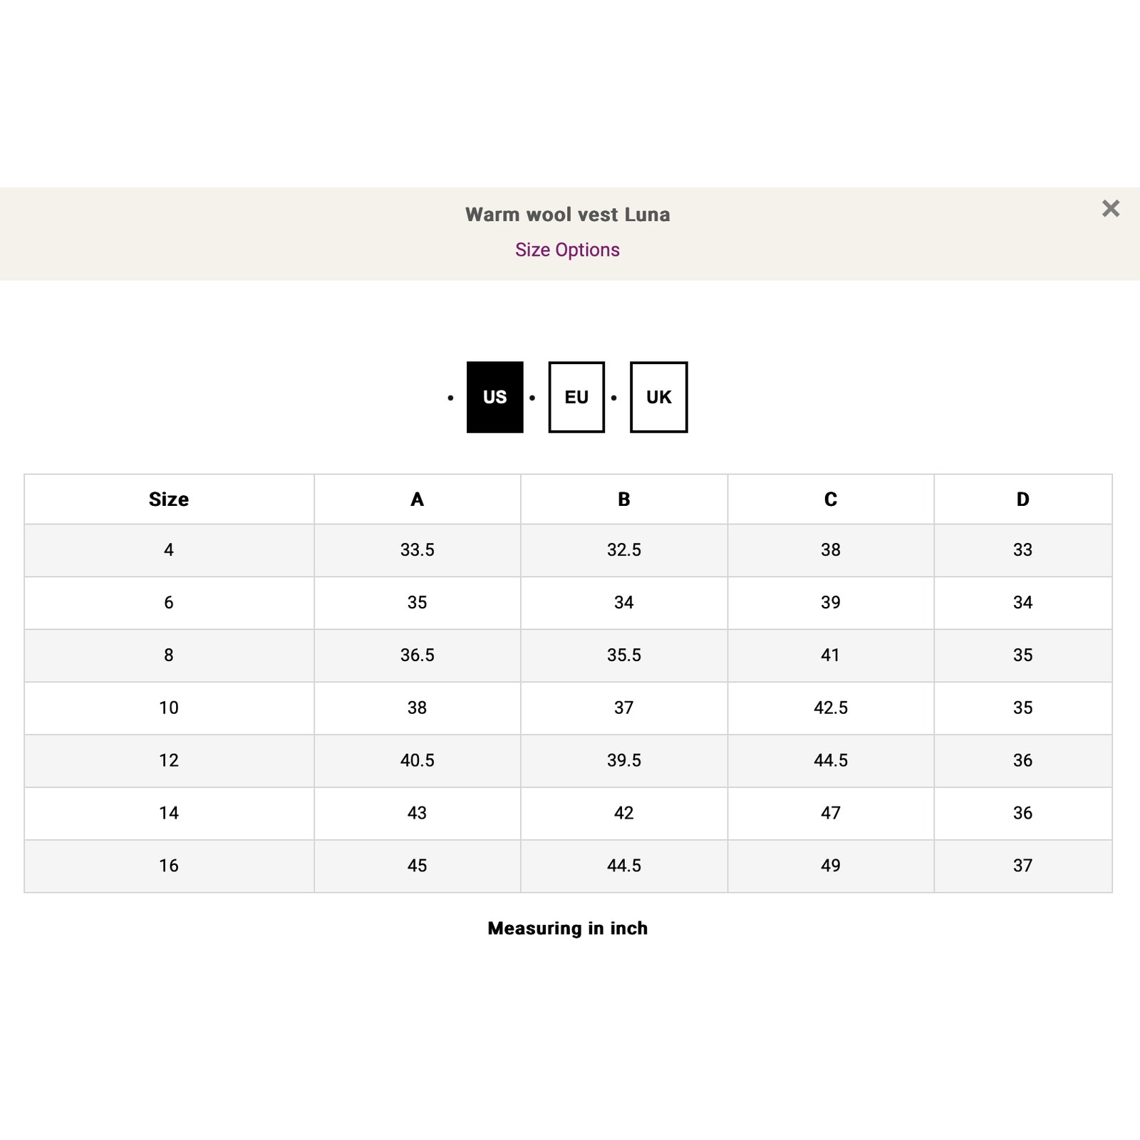The height and width of the screenshot is (1140, 1140).
Task: Switch to UK sizing tab
Action: click(659, 397)
